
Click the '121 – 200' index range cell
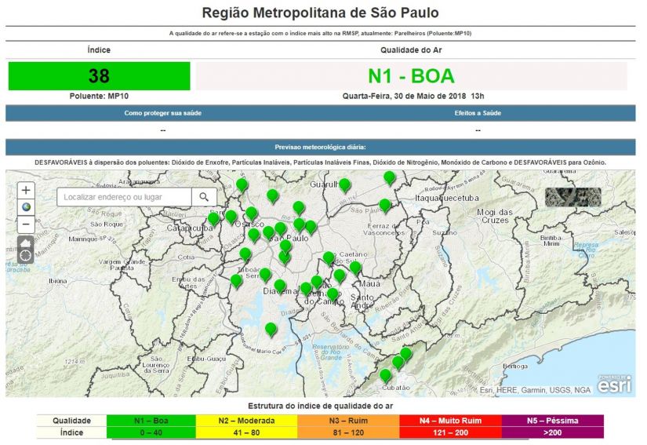[x=451, y=432]
